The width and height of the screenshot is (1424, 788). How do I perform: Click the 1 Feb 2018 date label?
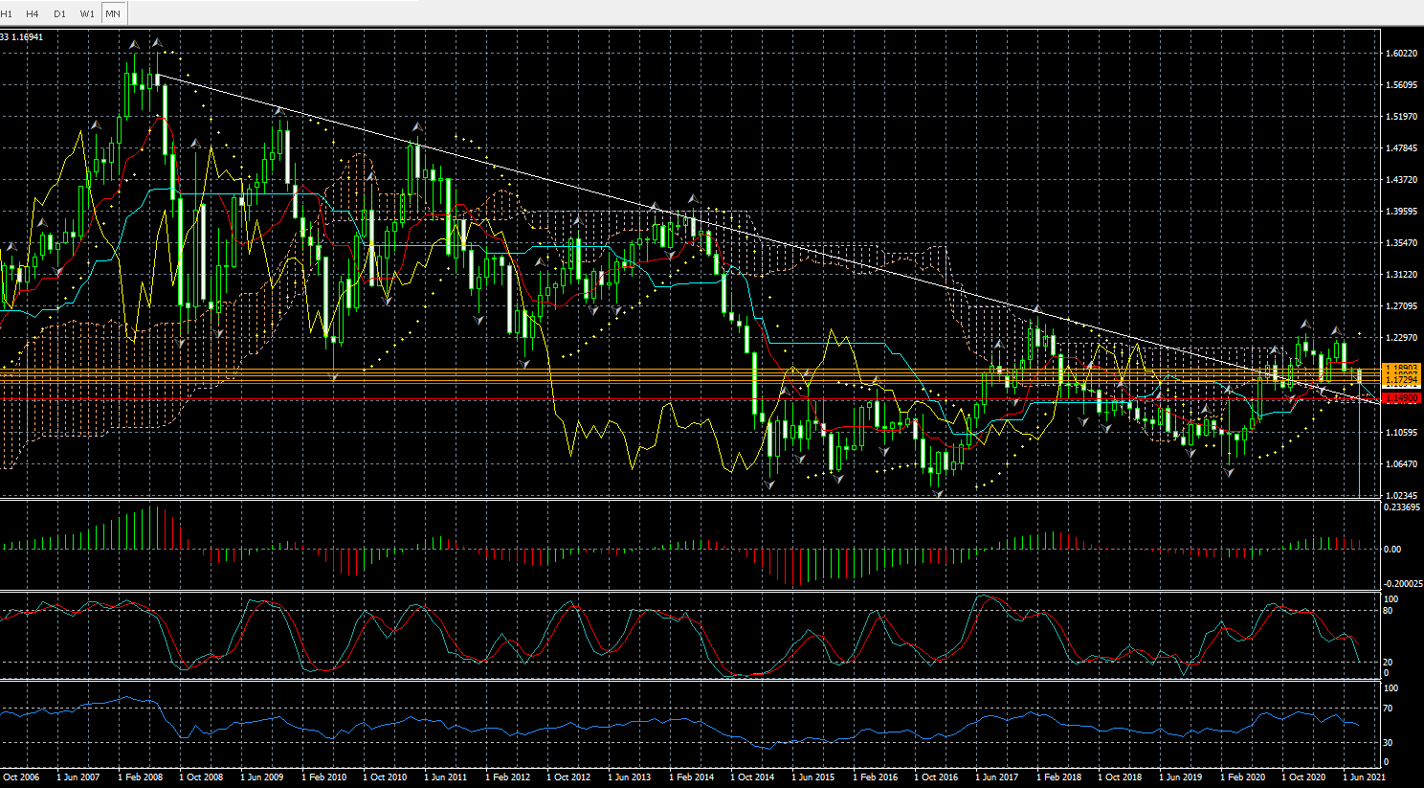[1058, 777]
